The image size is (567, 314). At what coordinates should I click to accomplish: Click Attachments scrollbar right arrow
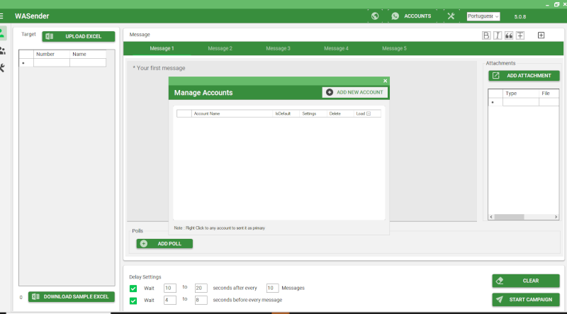(556, 217)
